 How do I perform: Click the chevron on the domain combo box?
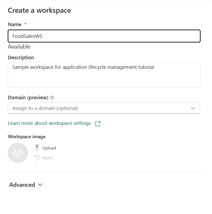tap(193, 108)
